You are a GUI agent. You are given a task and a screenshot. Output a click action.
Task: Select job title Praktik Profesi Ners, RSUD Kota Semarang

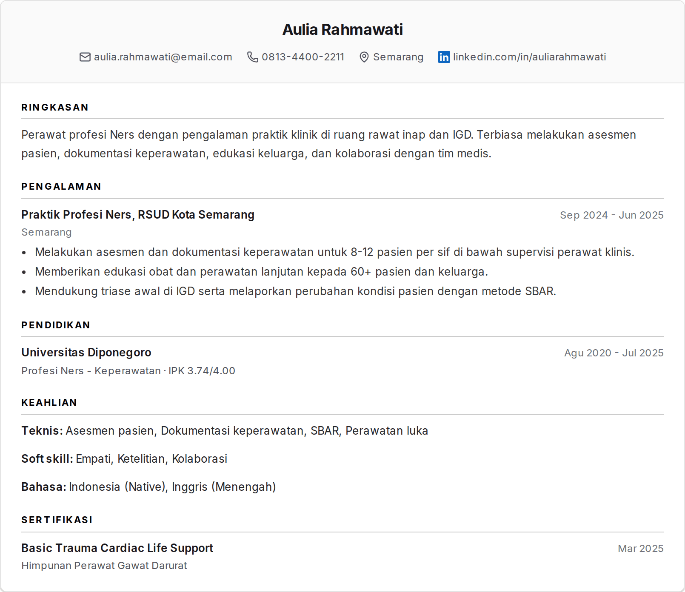pyautogui.click(x=138, y=215)
